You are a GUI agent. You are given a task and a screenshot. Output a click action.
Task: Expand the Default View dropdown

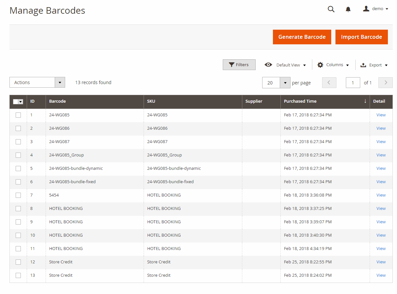[x=305, y=65]
